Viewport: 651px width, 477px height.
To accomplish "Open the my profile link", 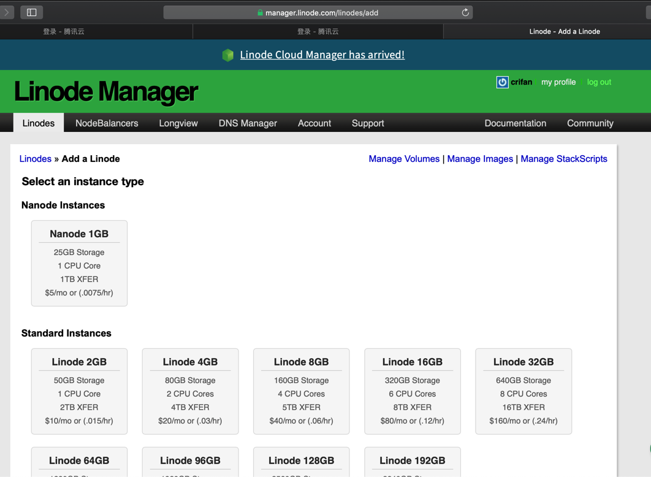I will click(558, 82).
